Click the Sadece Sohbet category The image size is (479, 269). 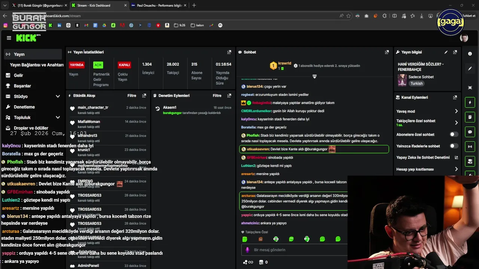pyautogui.click(x=421, y=77)
